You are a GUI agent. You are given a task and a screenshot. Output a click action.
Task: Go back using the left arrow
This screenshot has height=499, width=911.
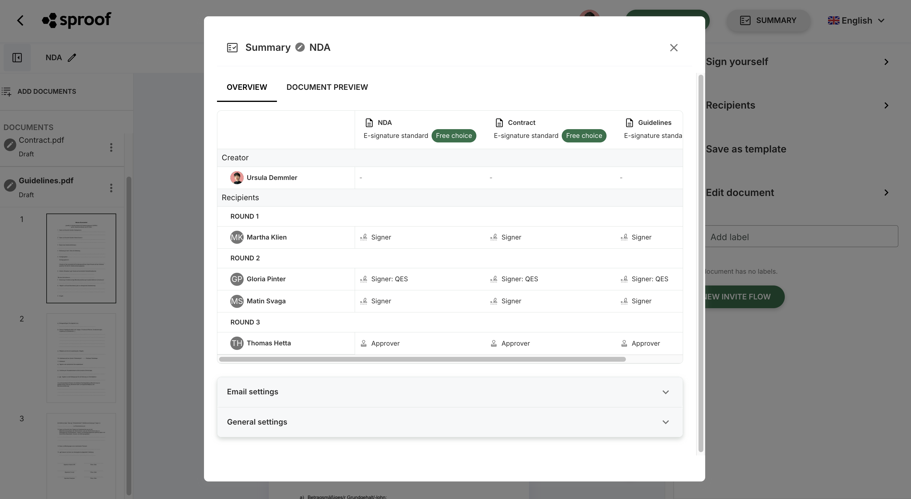point(21,21)
